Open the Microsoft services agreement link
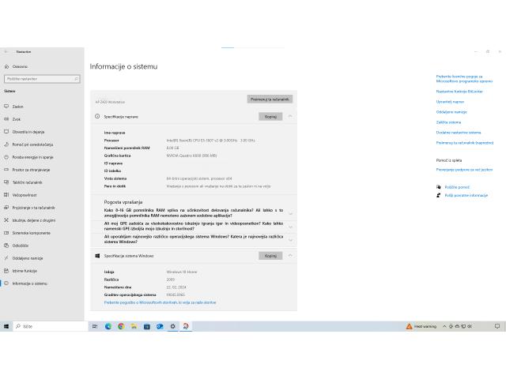 160,302
